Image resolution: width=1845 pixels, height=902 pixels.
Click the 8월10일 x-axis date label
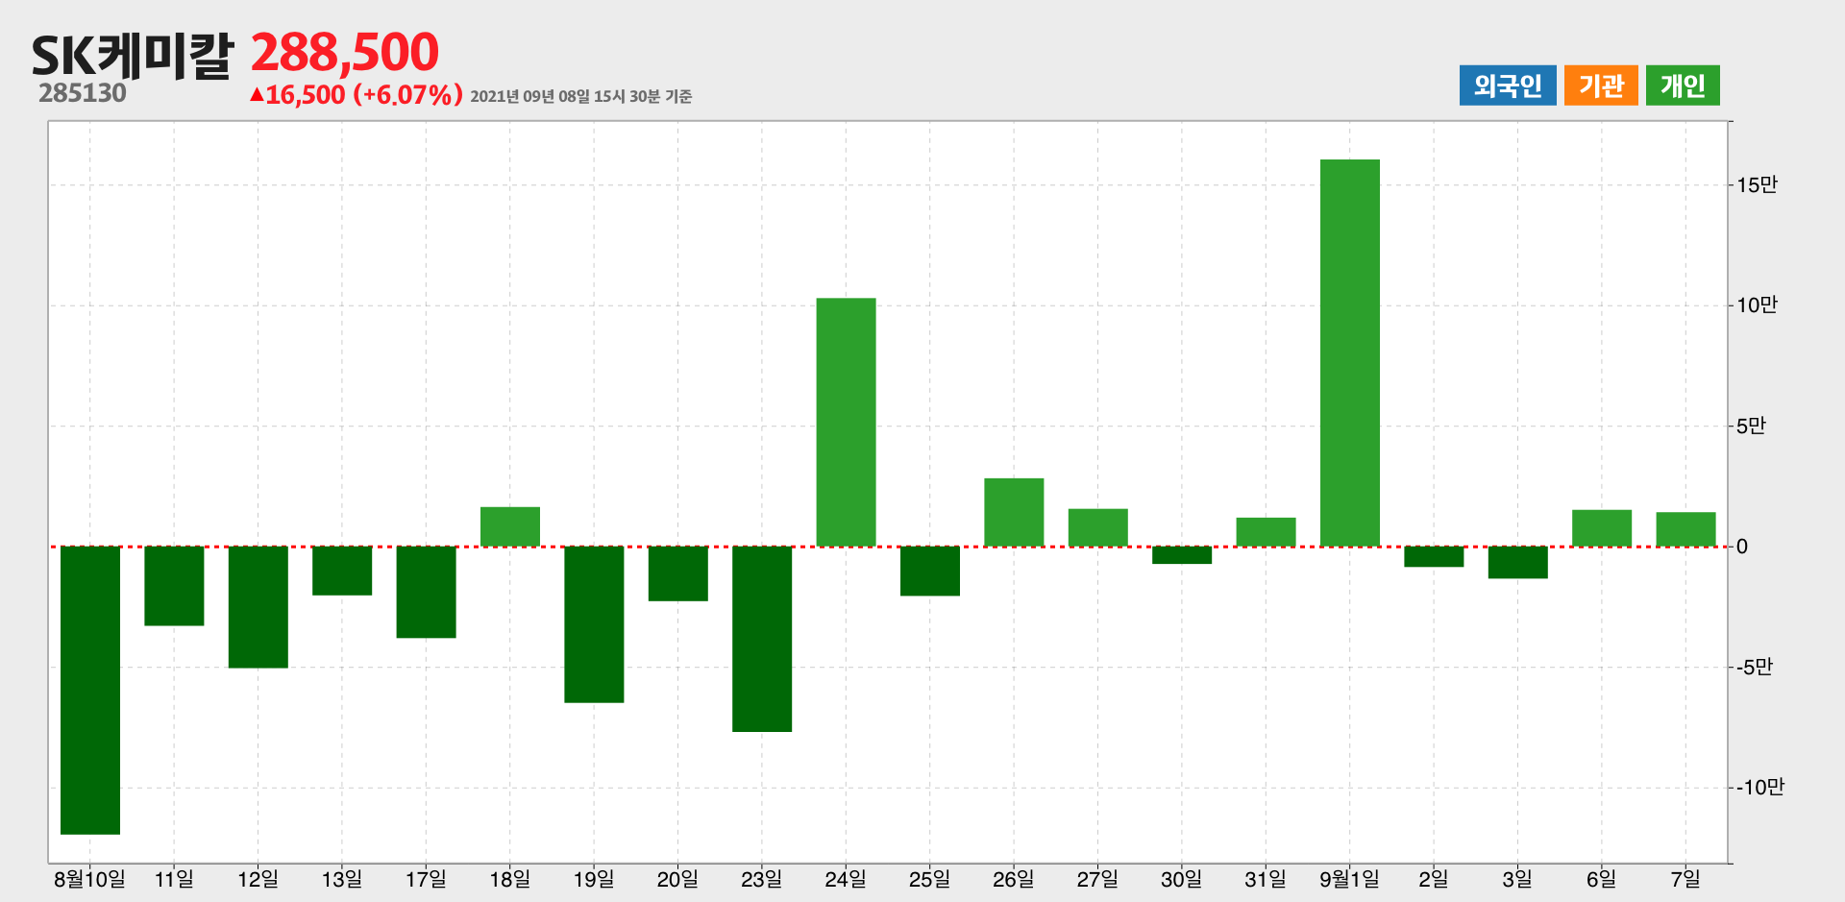point(90,879)
